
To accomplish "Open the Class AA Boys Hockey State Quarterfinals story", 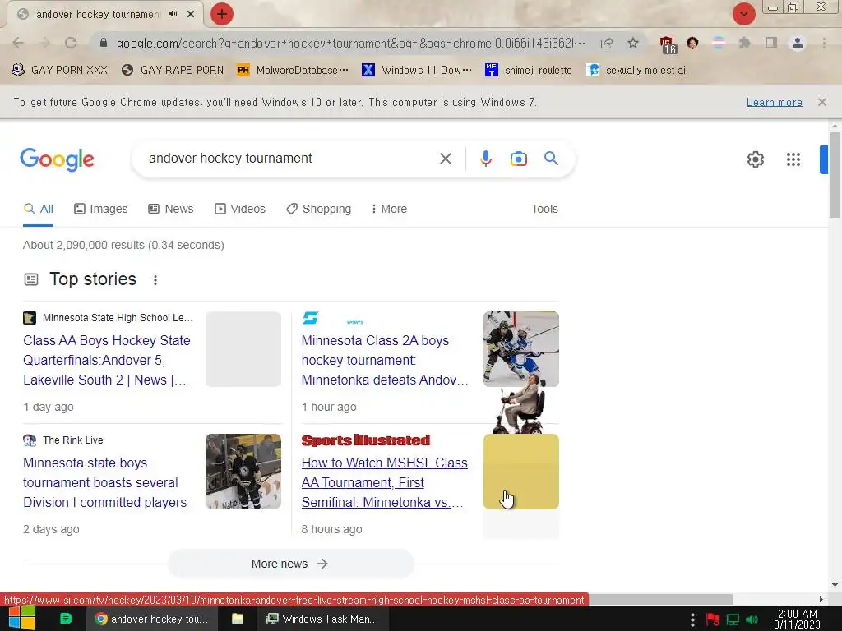I will (x=107, y=360).
